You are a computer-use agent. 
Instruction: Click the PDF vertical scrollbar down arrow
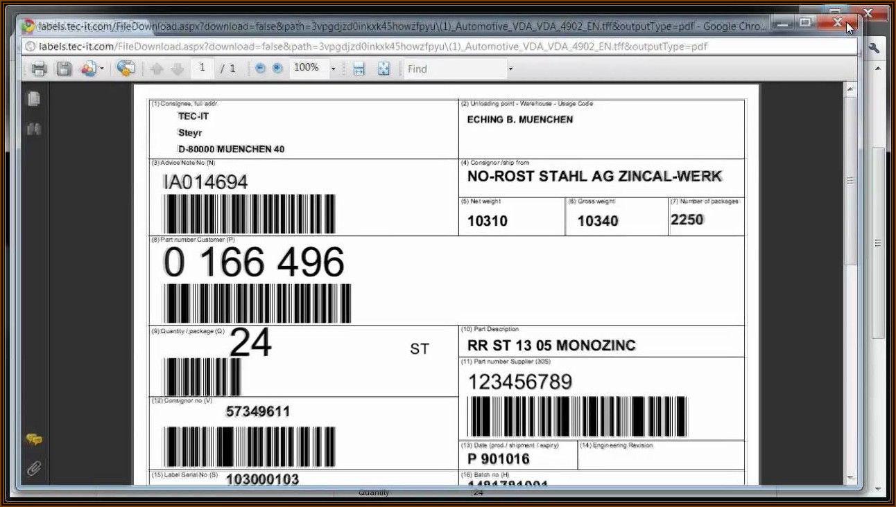point(851,478)
